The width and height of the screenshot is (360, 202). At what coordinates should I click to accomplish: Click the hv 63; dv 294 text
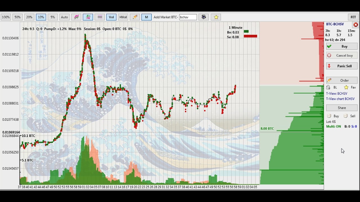point(335,40)
